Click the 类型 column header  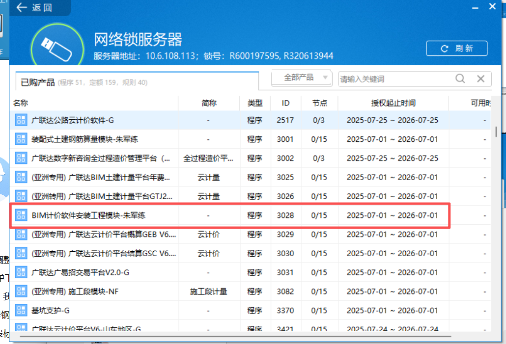coord(255,103)
